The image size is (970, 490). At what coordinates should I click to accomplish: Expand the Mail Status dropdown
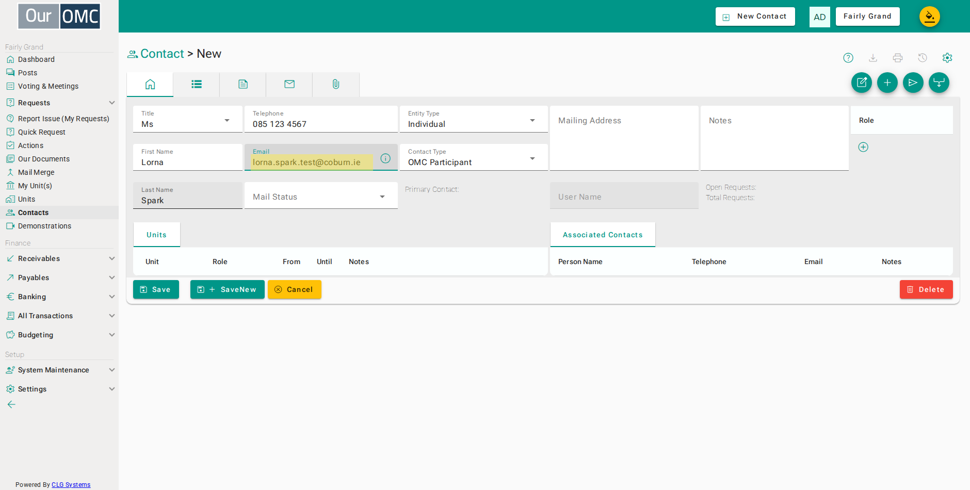tap(321, 195)
